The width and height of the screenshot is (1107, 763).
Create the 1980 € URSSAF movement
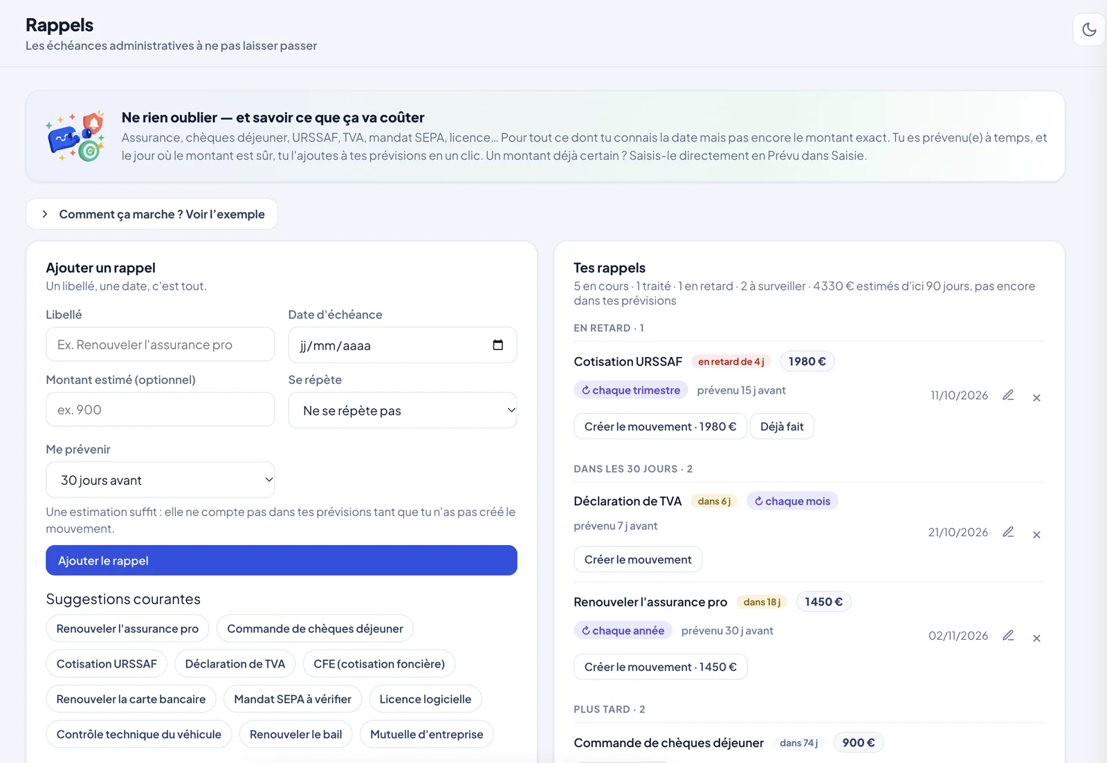point(660,427)
